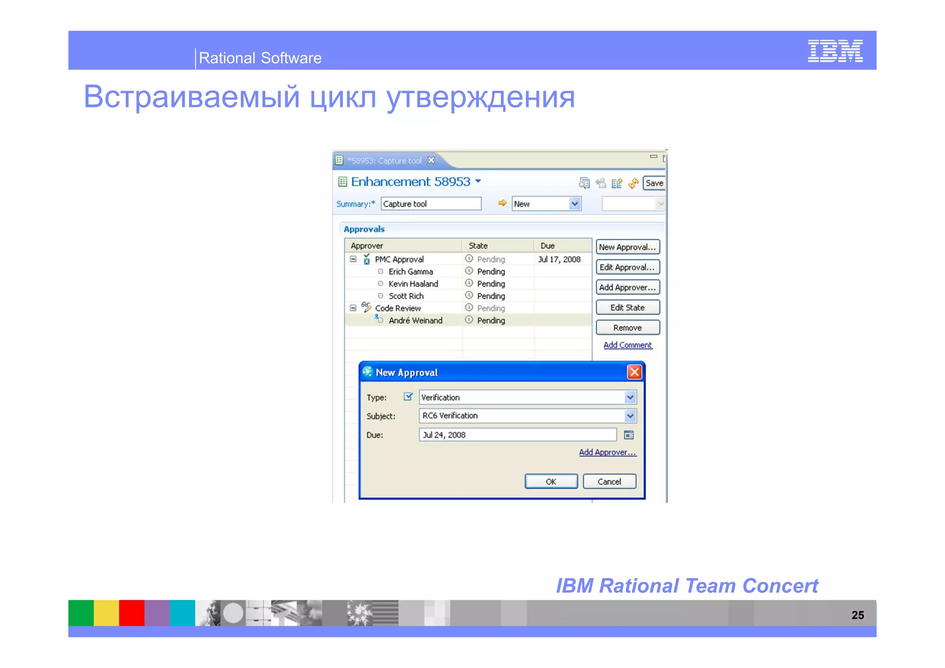Open the Subject RC6 Verification dropdown
Viewport: 945px width, 668px height.
coord(630,416)
